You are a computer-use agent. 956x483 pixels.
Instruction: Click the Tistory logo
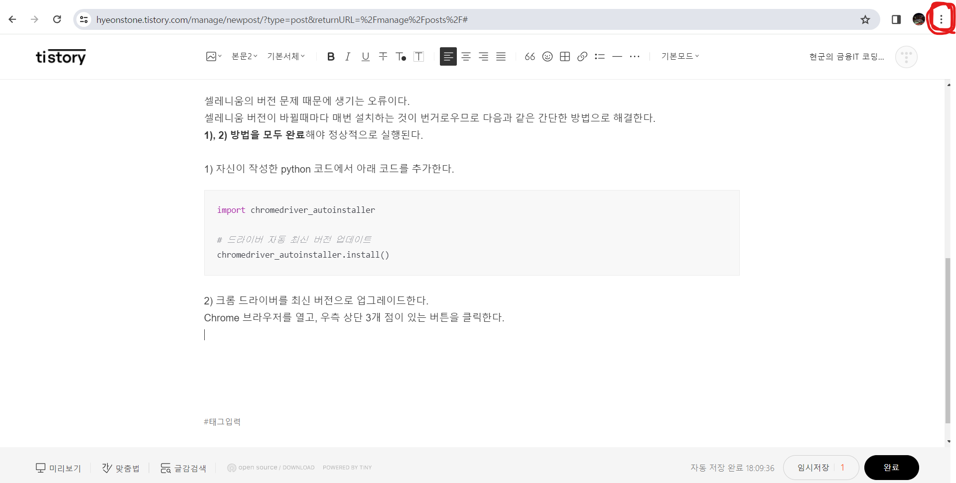[61, 57]
